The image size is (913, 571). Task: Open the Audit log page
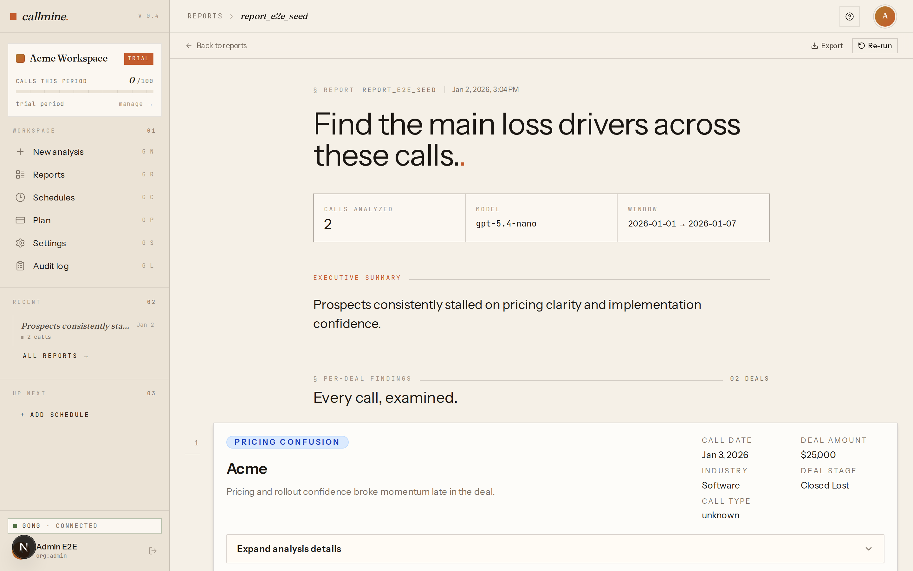tap(85, 266)
